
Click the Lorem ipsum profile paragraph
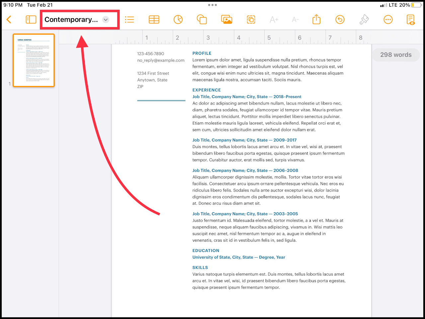pyautogui.click(x=268, y=70)
